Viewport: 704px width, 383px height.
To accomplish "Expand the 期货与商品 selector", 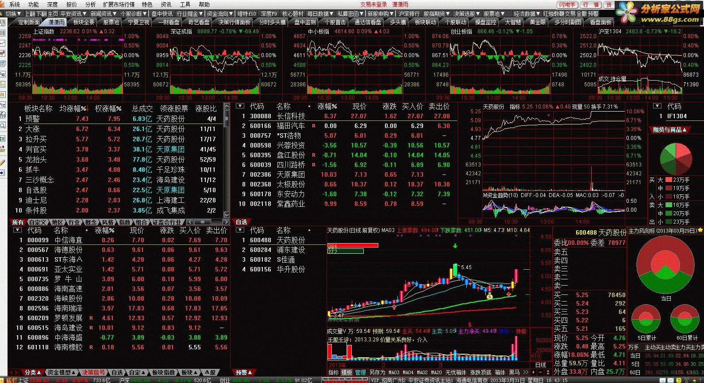I will (x=670, y=130).
